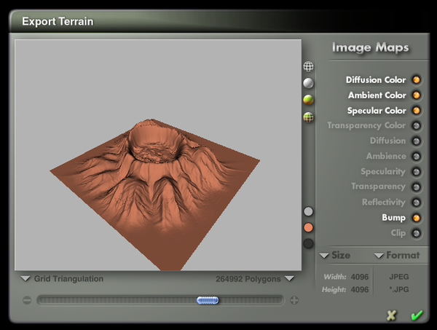Enable the Transparency Color image map

[x=417, y=126]
